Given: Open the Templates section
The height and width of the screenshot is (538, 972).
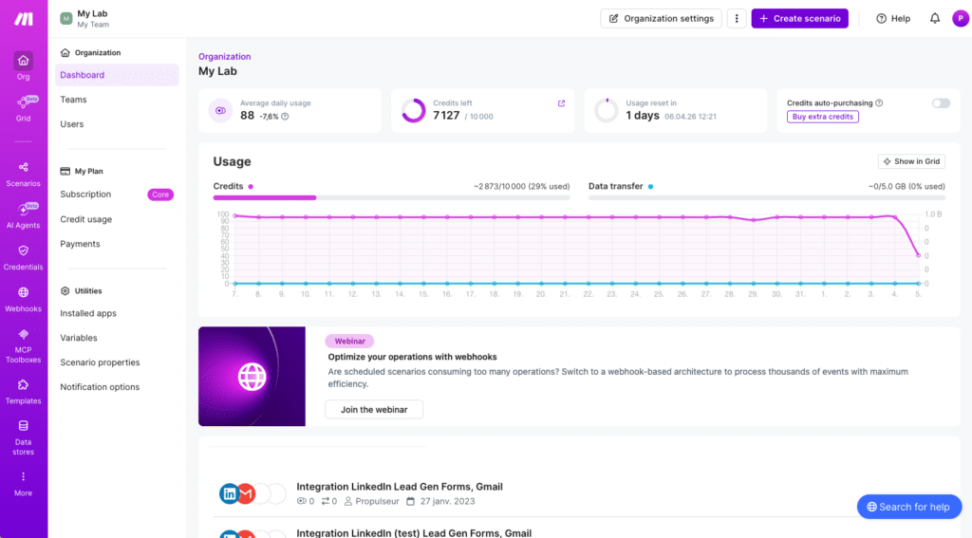Looking at the screenshot, I should 23,392.
